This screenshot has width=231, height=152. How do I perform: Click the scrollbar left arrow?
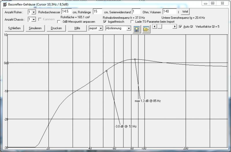coord(154,26)
